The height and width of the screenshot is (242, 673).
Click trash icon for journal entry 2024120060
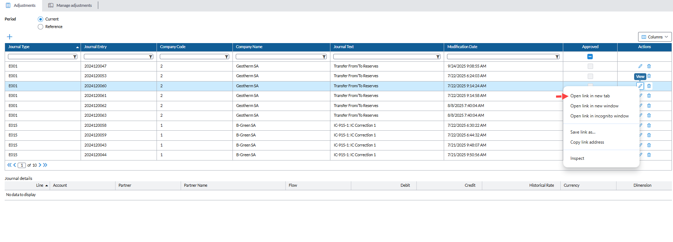pyautogui.click(x=649, y=86)
